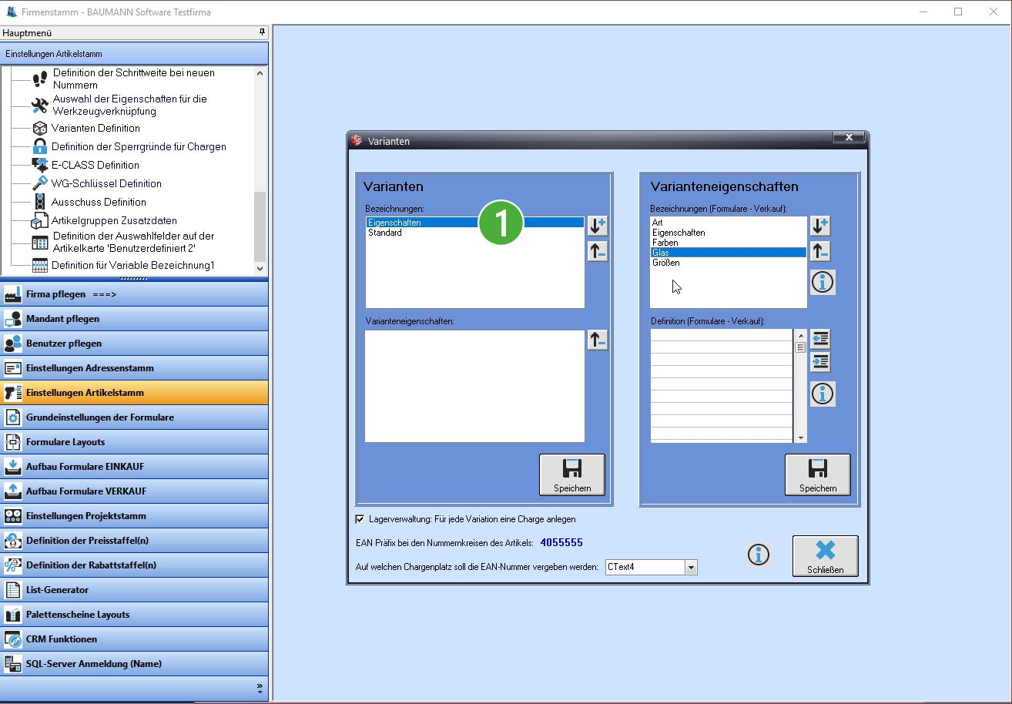This screenshot has width=1012, height=704.
Task: Open Einstellungen Adressenstamm section
Action: [135, 368]
